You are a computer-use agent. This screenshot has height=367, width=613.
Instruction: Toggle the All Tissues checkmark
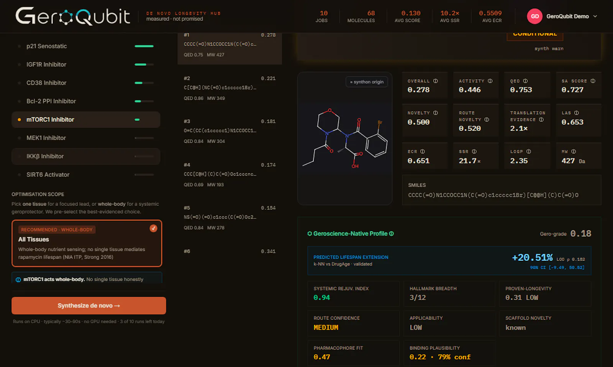[153, 229]
